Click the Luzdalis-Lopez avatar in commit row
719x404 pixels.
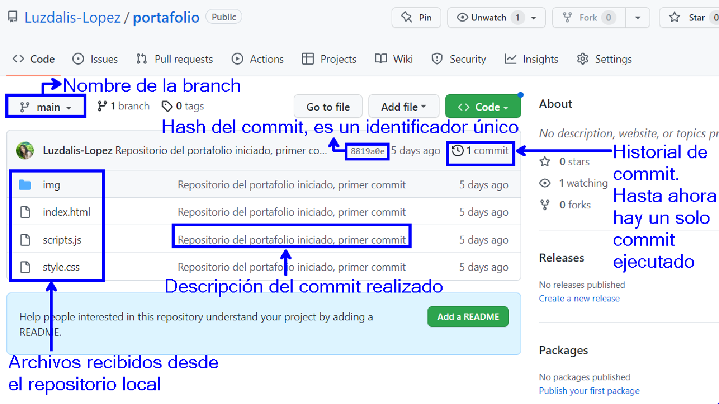[x=25, y=150]
